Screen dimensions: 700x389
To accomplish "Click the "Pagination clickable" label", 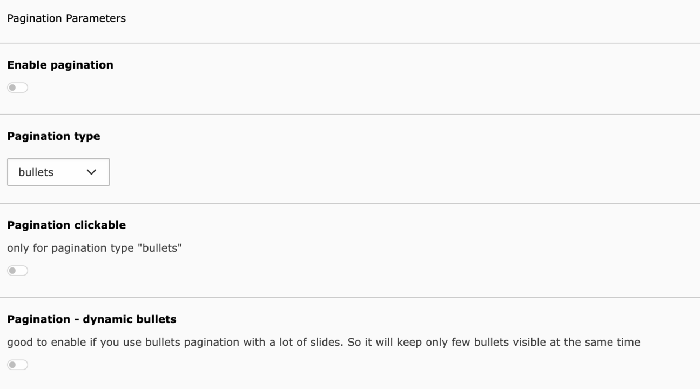I will point(66,225).
